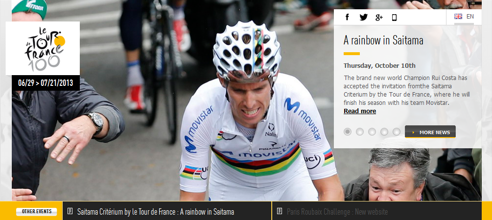Select the mobile phone icon

pos(395,18)
